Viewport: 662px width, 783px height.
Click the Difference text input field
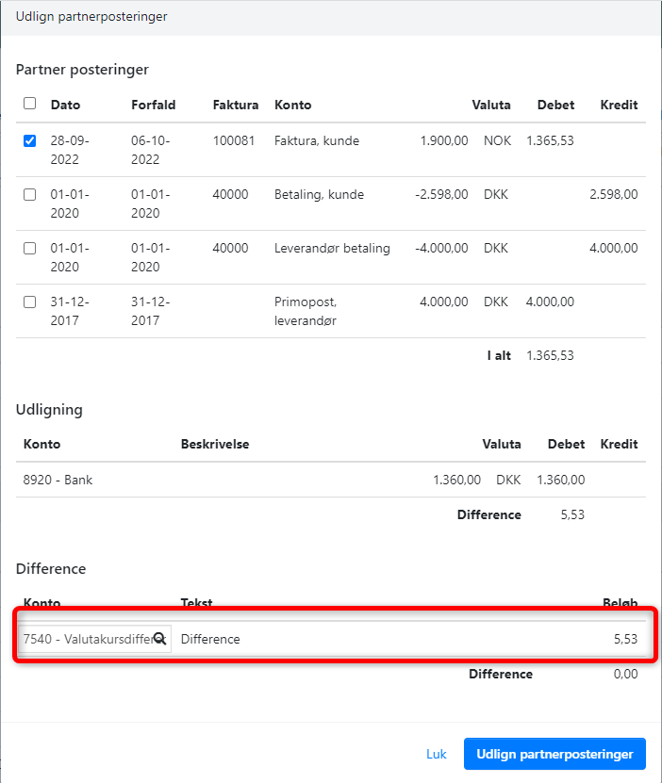point(377,639)
